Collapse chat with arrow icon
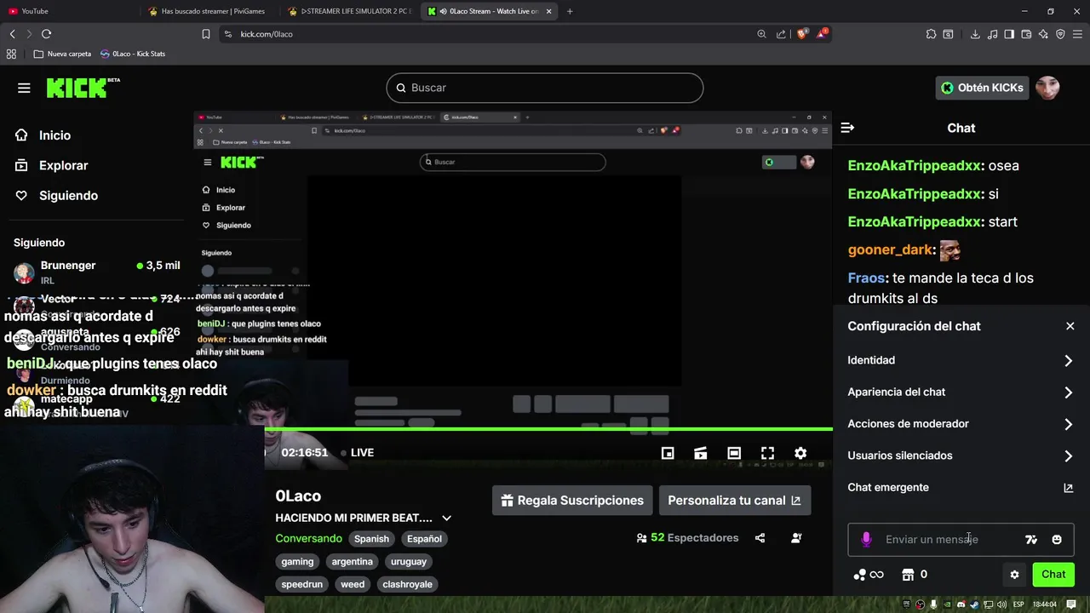The image size is (1090, 613). coord(847,128)
